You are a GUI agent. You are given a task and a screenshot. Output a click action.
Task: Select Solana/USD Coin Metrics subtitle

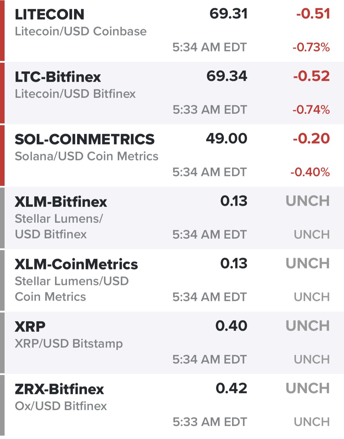[x=87, y=156]
